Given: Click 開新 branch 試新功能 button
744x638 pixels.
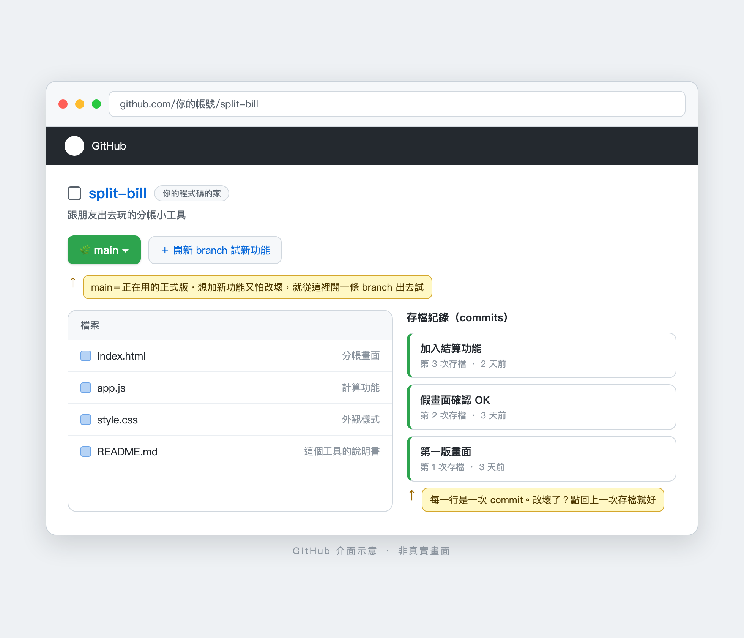Looking at the screenshot, I should tap(215, 250).
